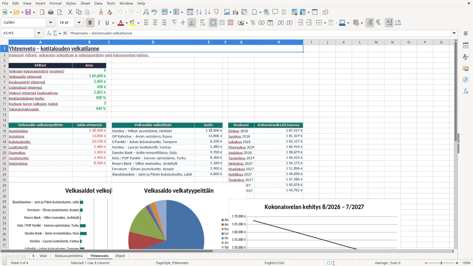Image resolution: width=473 pixels, height=266 pixels.
Task: Toggle Print Preview
Action: [x=59, y=12]
